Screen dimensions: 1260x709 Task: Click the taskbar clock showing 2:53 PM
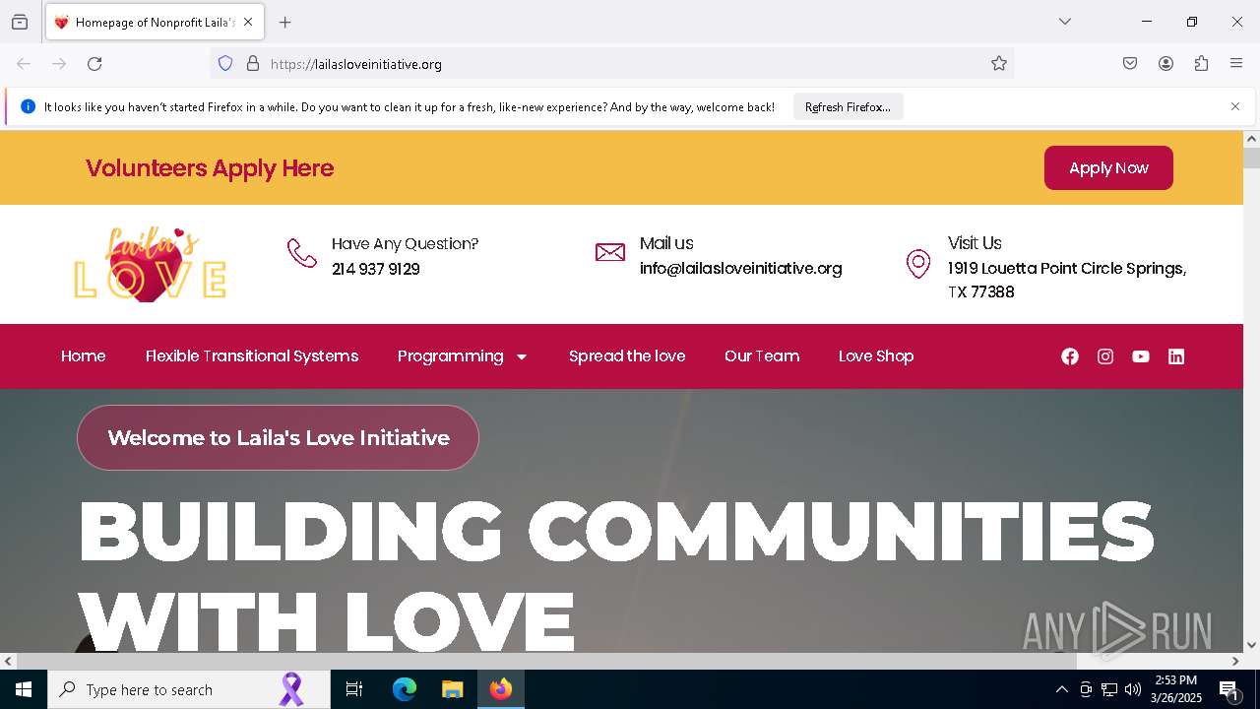pos(1176,689)
